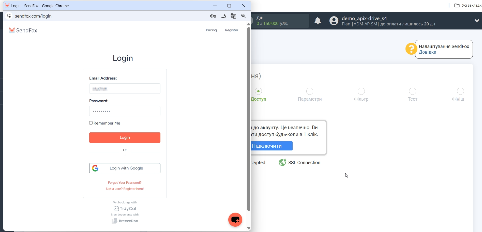
Task: Click the TidyCal logo
Action: point(125,209)
